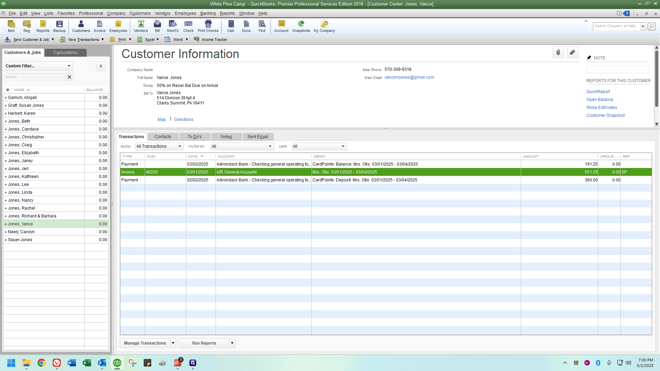
Task: Click the Directions link
Action: pyautogui.click(x=184, y=120)
